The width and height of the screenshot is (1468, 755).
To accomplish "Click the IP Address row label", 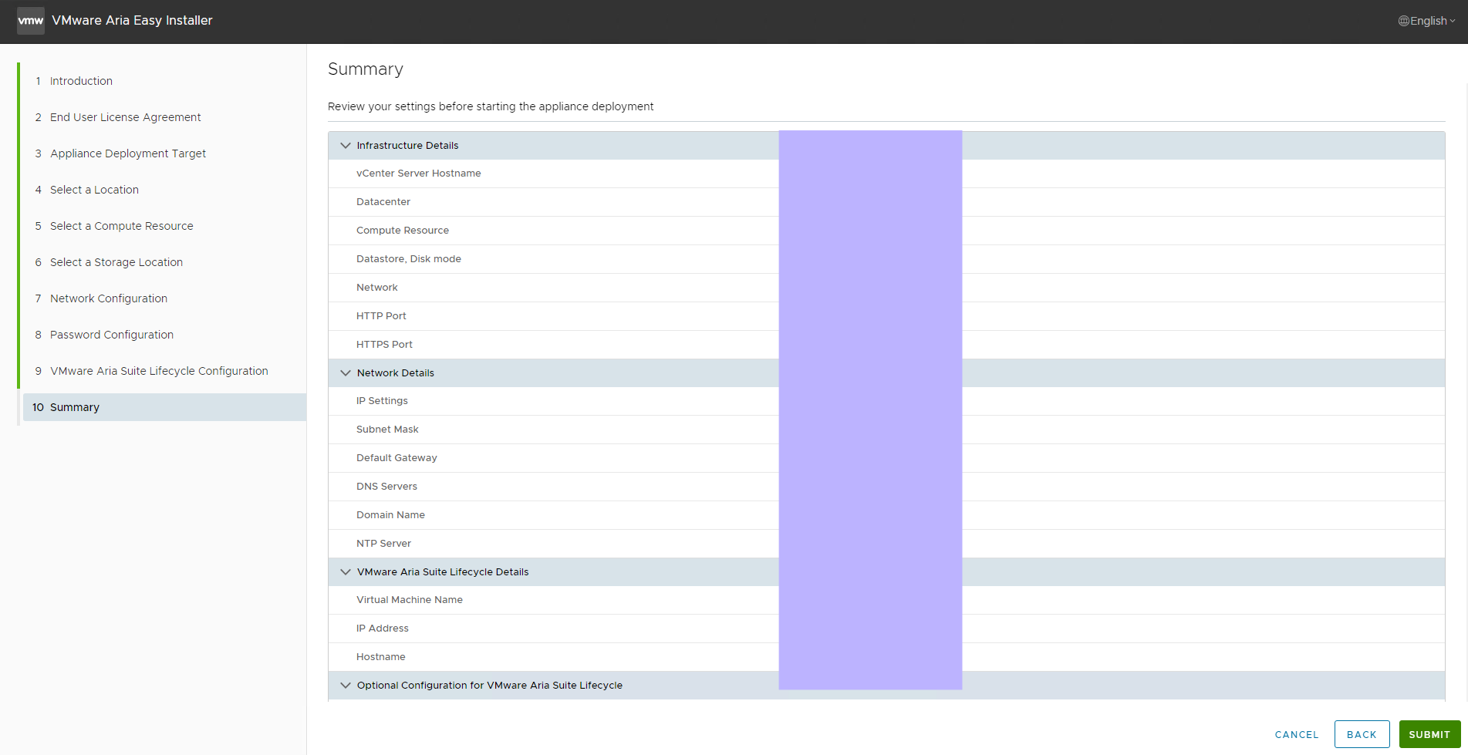I will pos(383,629).
